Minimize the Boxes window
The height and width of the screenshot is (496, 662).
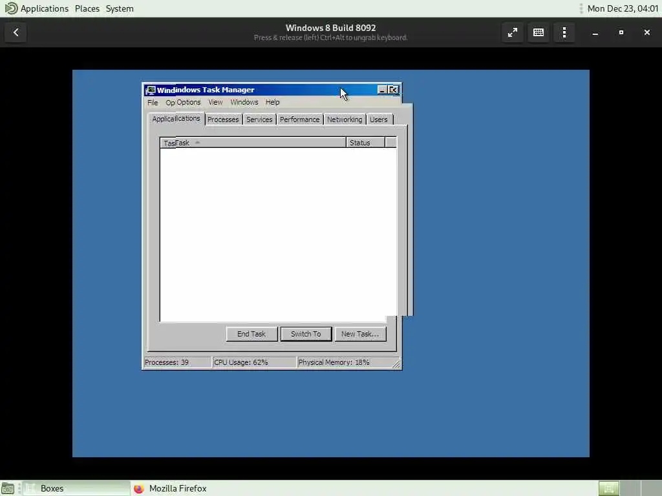pyautogui.click(x=595, y=32)
